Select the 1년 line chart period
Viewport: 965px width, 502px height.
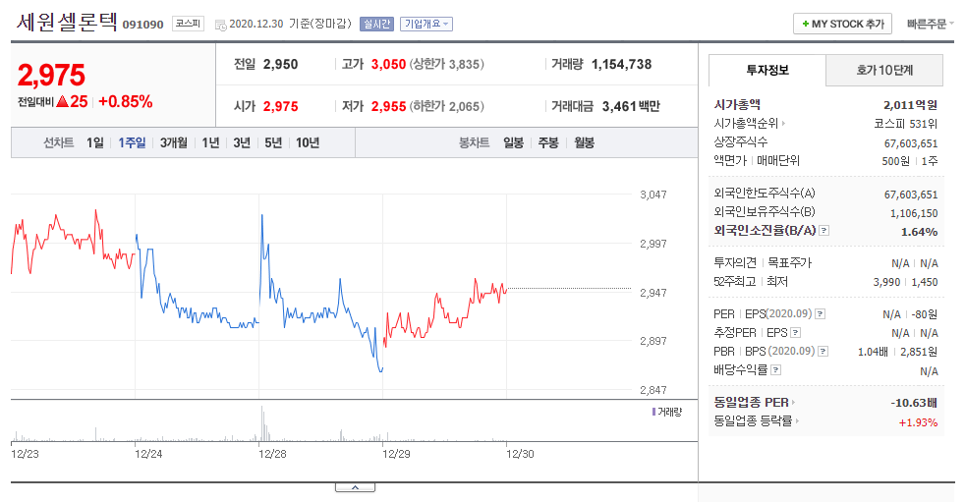(210, 142)
